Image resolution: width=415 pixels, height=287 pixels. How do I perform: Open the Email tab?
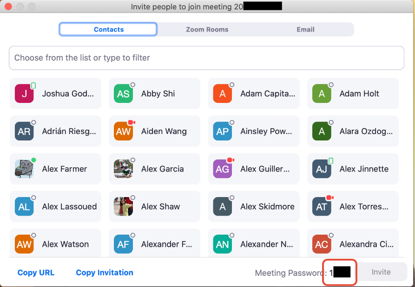click(305, 29)
